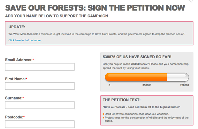This screenshot has width=198, height=129.
Task: Click the orange bullet before 'Don't let private companies'
Action: click(103, 114)
